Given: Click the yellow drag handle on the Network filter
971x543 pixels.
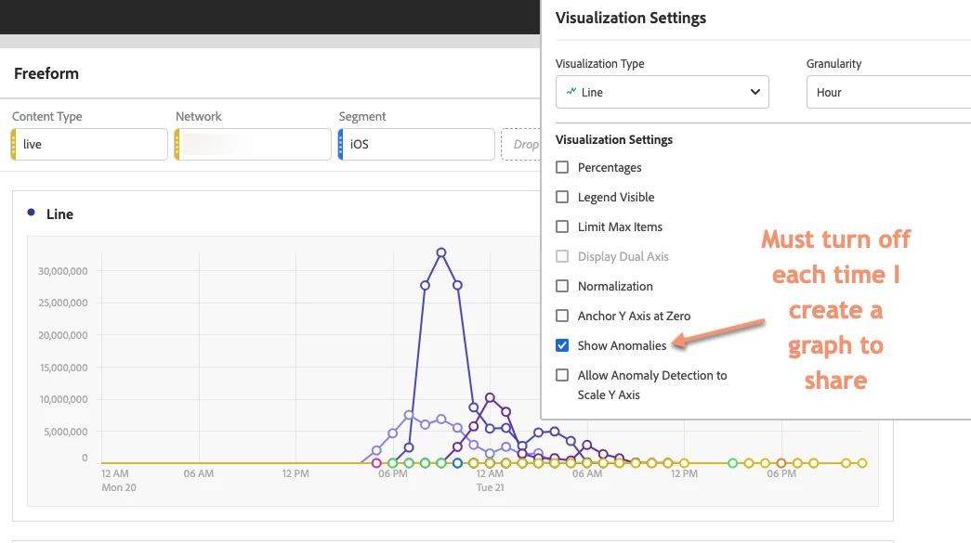Looking at the screenshot, I should click(177, 144).
